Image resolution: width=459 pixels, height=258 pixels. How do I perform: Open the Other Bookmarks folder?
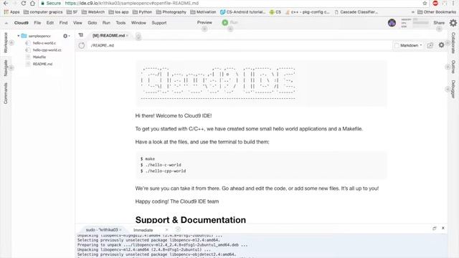pyautogui.click(x=437, y=12)
